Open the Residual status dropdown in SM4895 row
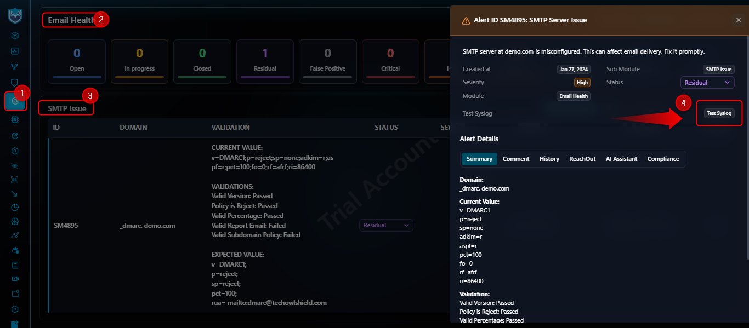This screenshot has height=328, width=749. (386, 225)
